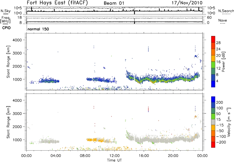This screenshot has width=234, height=162.
Task: Click the "200" label on Velocity colorbar
Action: pyautogui.click(x=220, y=102)
